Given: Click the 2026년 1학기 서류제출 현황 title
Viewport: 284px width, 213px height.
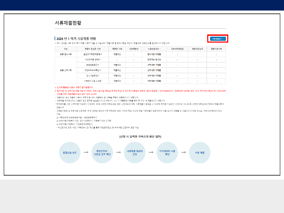Looking at the screenshot, I should [76, 39].
